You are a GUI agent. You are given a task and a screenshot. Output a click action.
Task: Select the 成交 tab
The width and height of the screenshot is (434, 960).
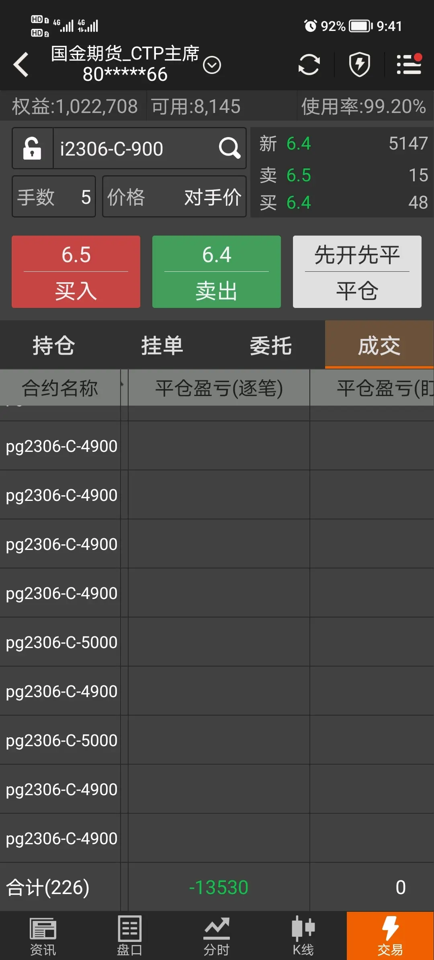(379, 345)
